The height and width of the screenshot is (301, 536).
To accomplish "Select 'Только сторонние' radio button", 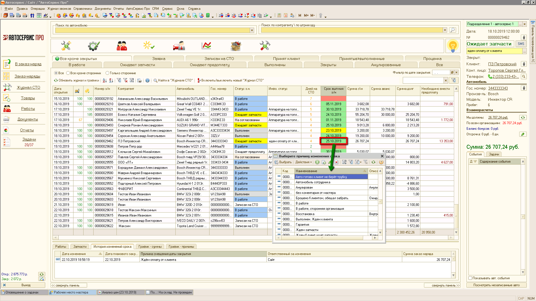I will click(x=107, y=73).
